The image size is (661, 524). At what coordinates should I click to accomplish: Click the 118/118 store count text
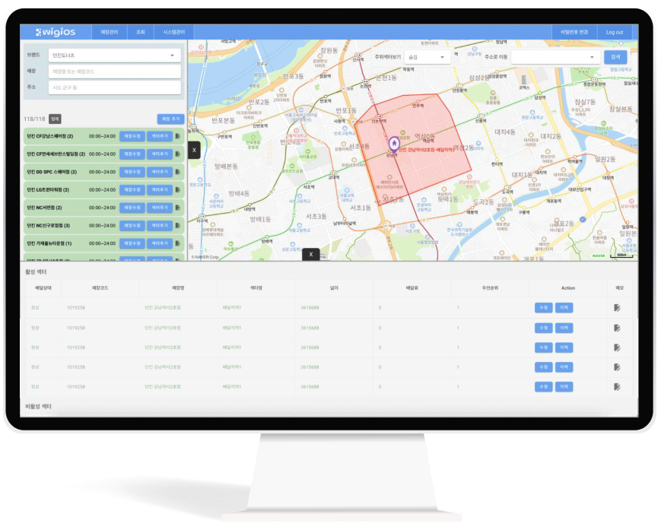(34, 119)
